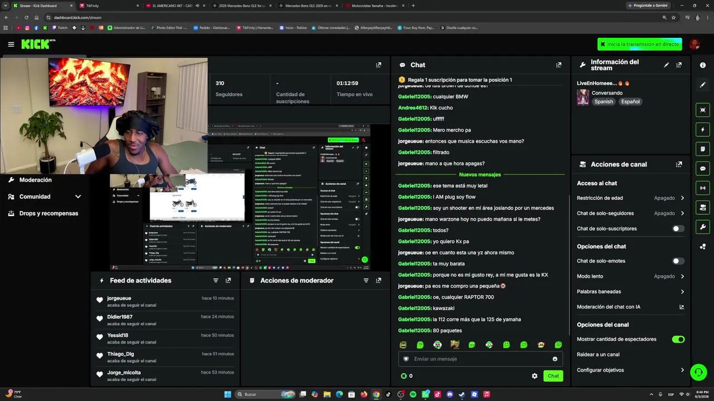This screenshot has height=401, width=714.
Task: Click the three-dots cluster icon in right sidebar
Action: pyautogui.click(x=703, y=246)
